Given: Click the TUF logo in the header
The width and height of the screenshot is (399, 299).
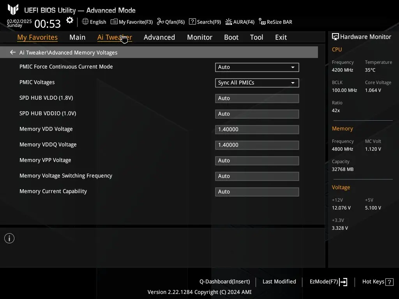Looking at the screenshot, I should point(13,9).
